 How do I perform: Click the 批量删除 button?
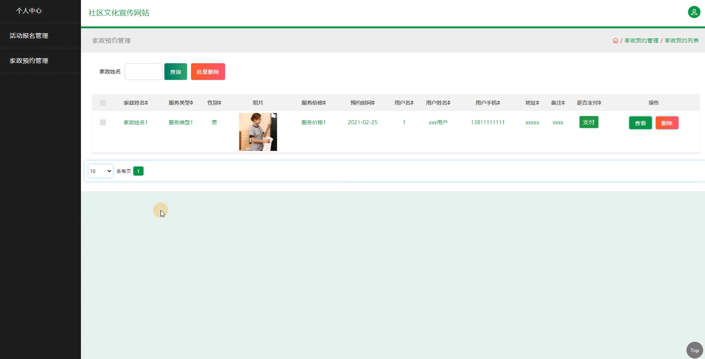coord(208,72)
